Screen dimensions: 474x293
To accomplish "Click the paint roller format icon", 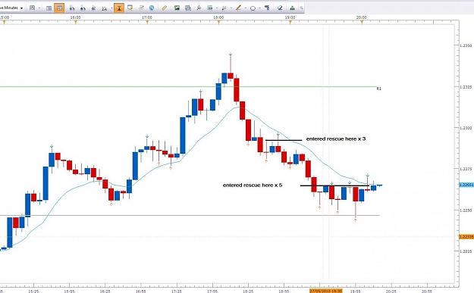I will [x=267, y=8].
